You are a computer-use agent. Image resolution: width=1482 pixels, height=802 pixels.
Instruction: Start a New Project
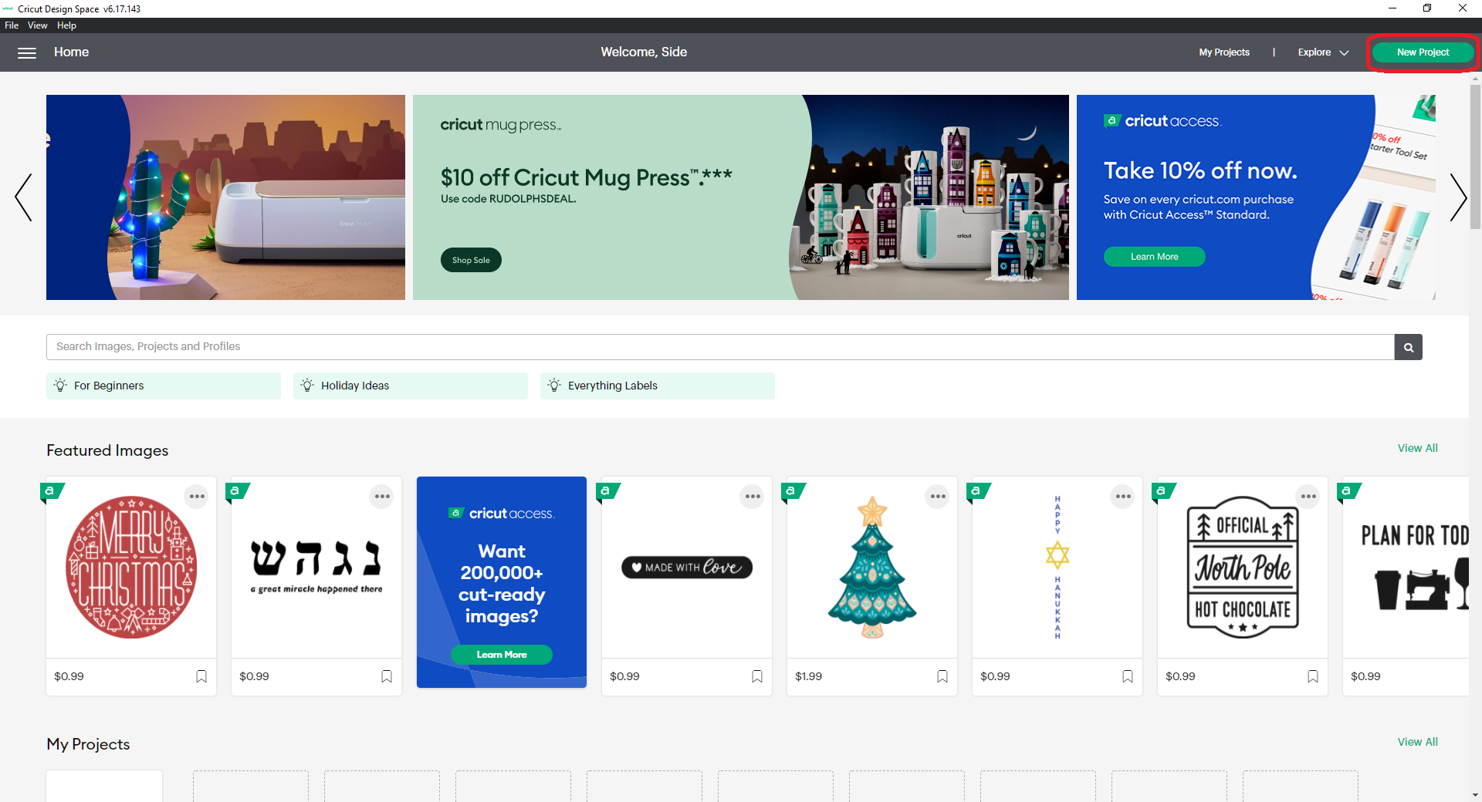(x=1423, y=52)
